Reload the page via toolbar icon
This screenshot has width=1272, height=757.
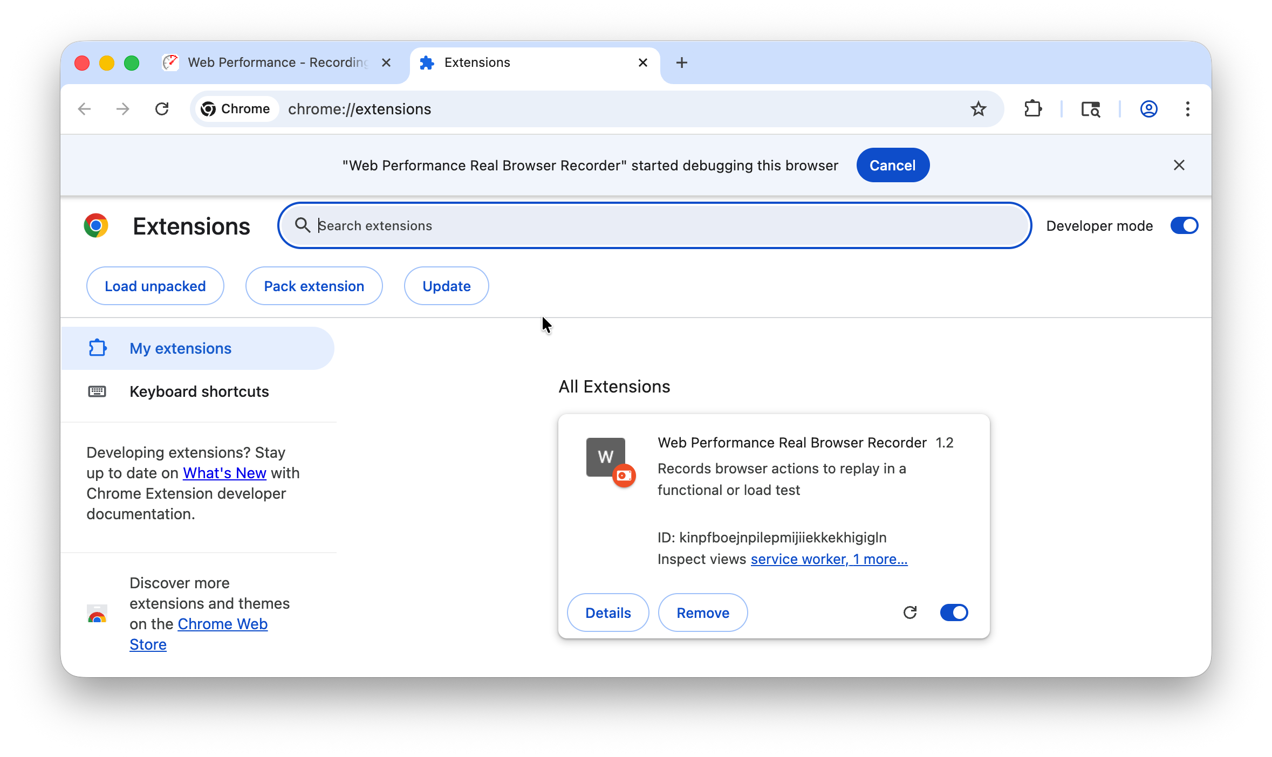162,109
